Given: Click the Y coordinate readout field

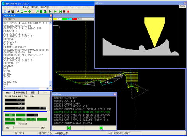Looking at the screenshot, I should (15, 104).
